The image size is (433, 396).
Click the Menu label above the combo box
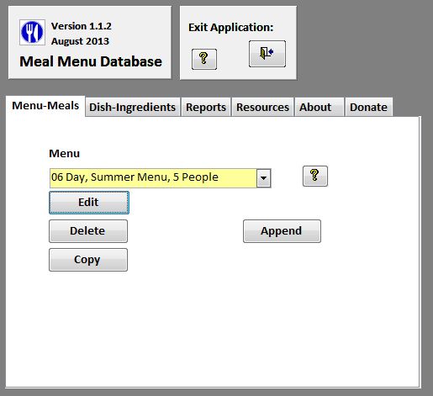[65, 153]
